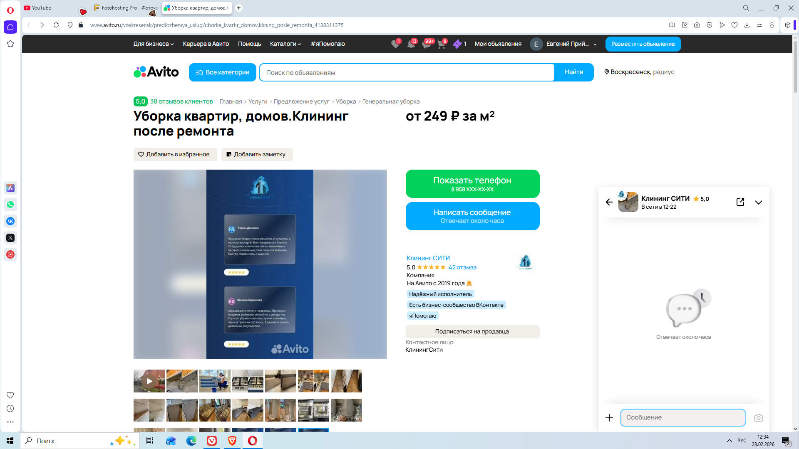
Task: Open messages speech bubble icon
Action: pos(426,44)
